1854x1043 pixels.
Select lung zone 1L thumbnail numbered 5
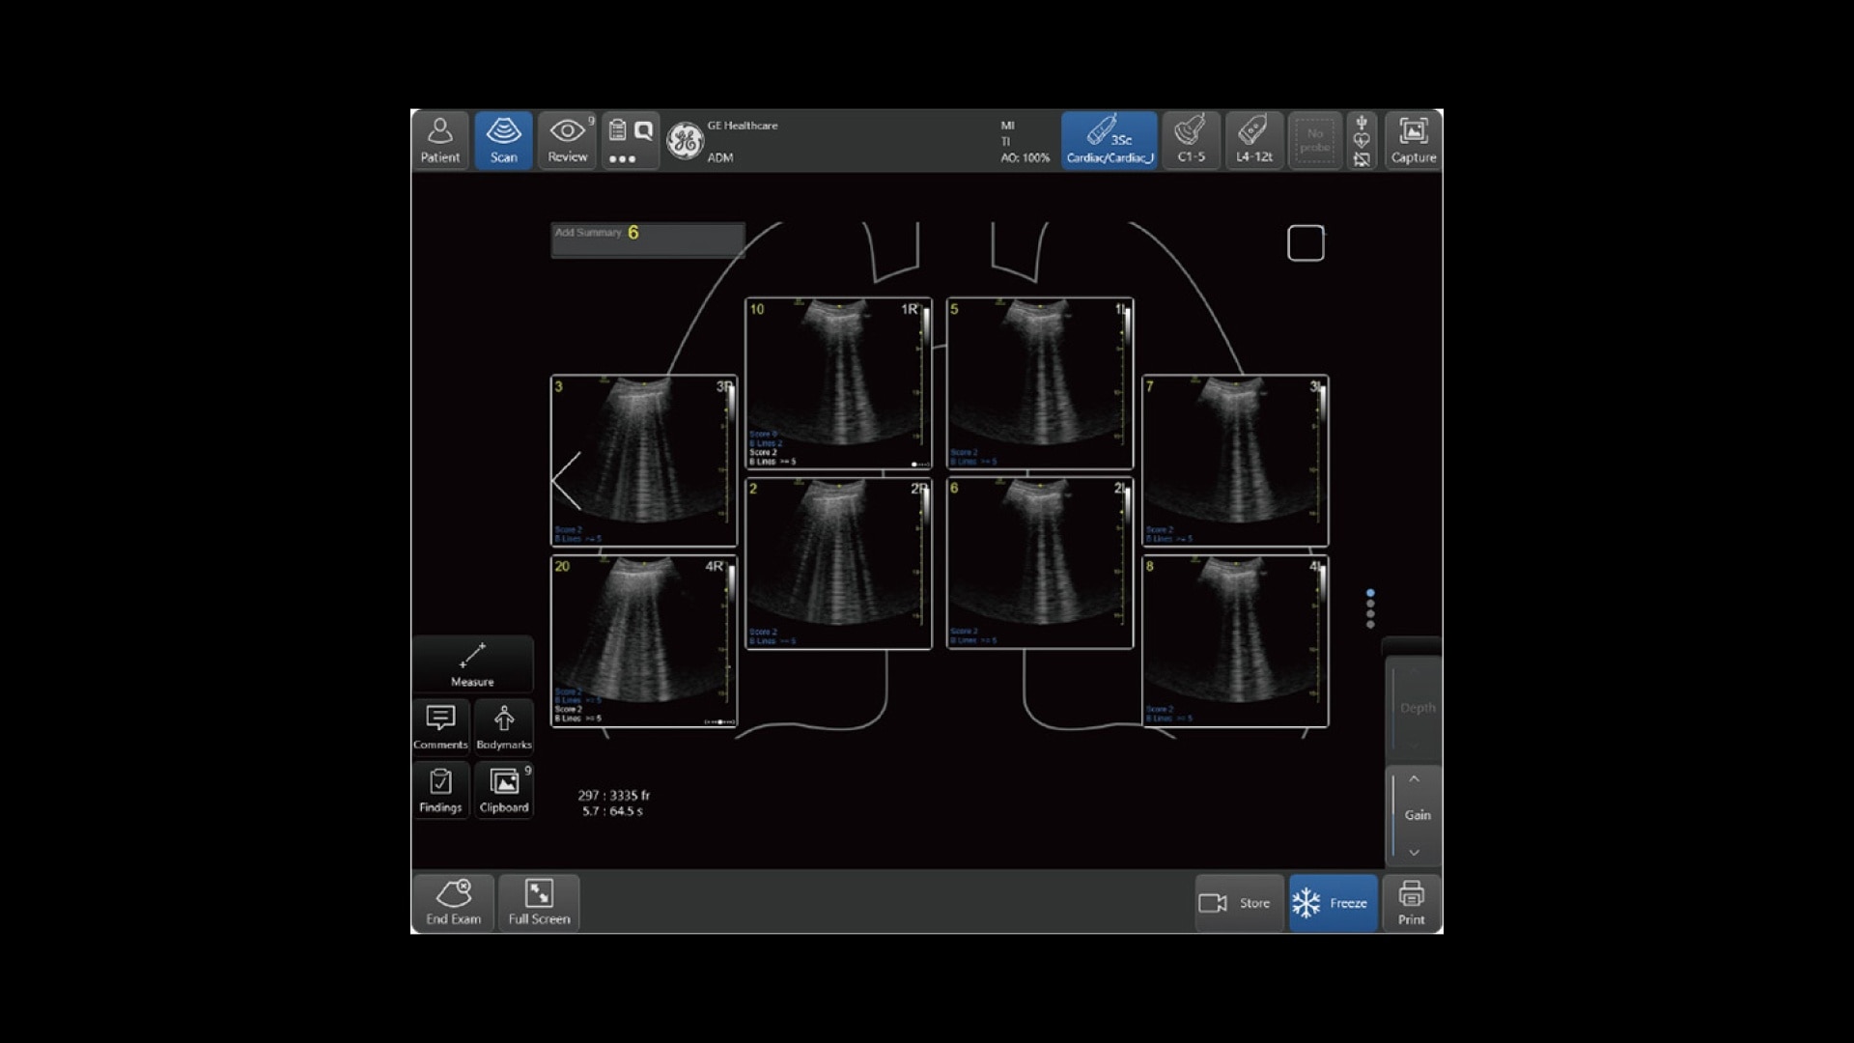point(1040,383)
